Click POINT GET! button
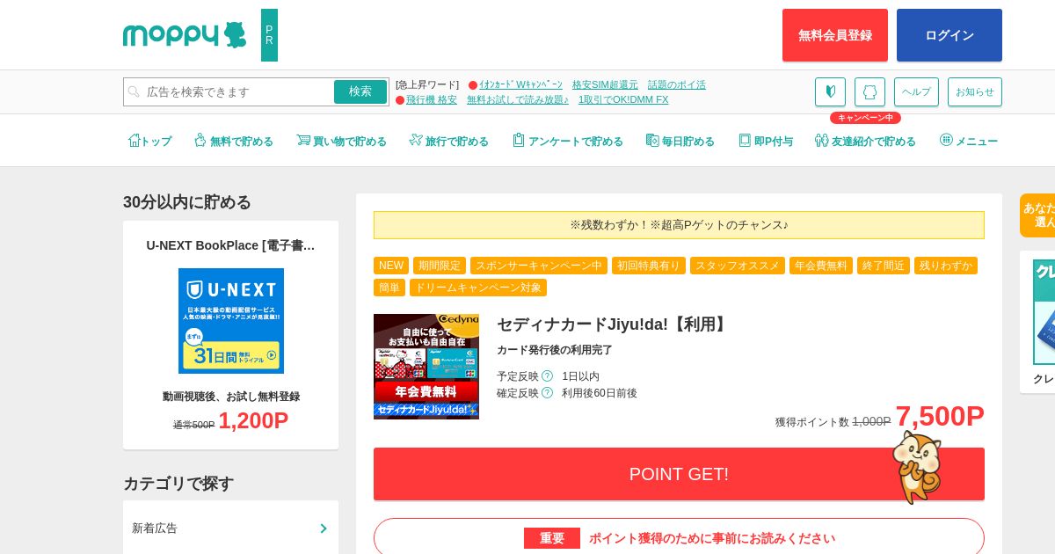 click(679, 474)
